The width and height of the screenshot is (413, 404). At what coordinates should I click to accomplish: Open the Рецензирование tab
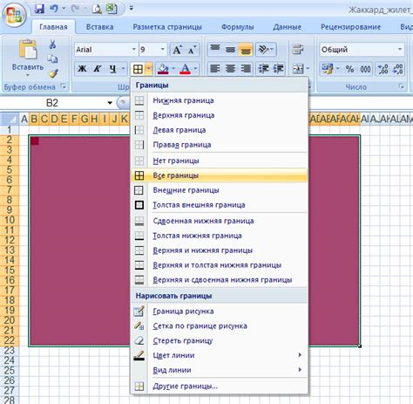[350, 27]
